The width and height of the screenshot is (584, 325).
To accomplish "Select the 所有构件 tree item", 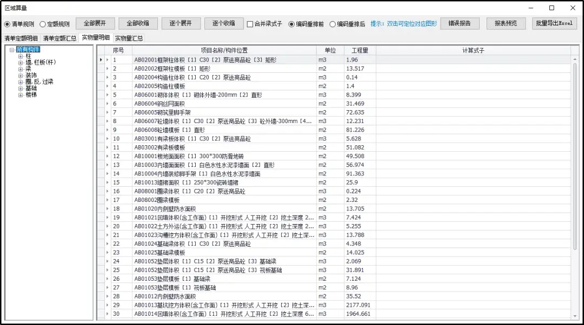I will click(x=28, y=50).
